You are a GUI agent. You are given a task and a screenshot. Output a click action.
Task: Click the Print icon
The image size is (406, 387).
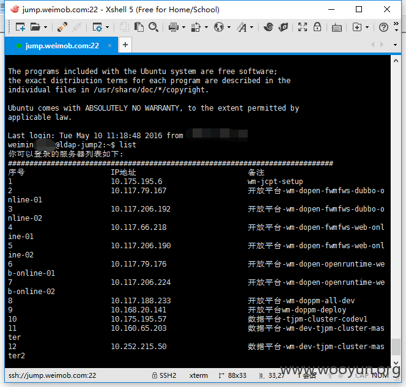tap(174, 27)
